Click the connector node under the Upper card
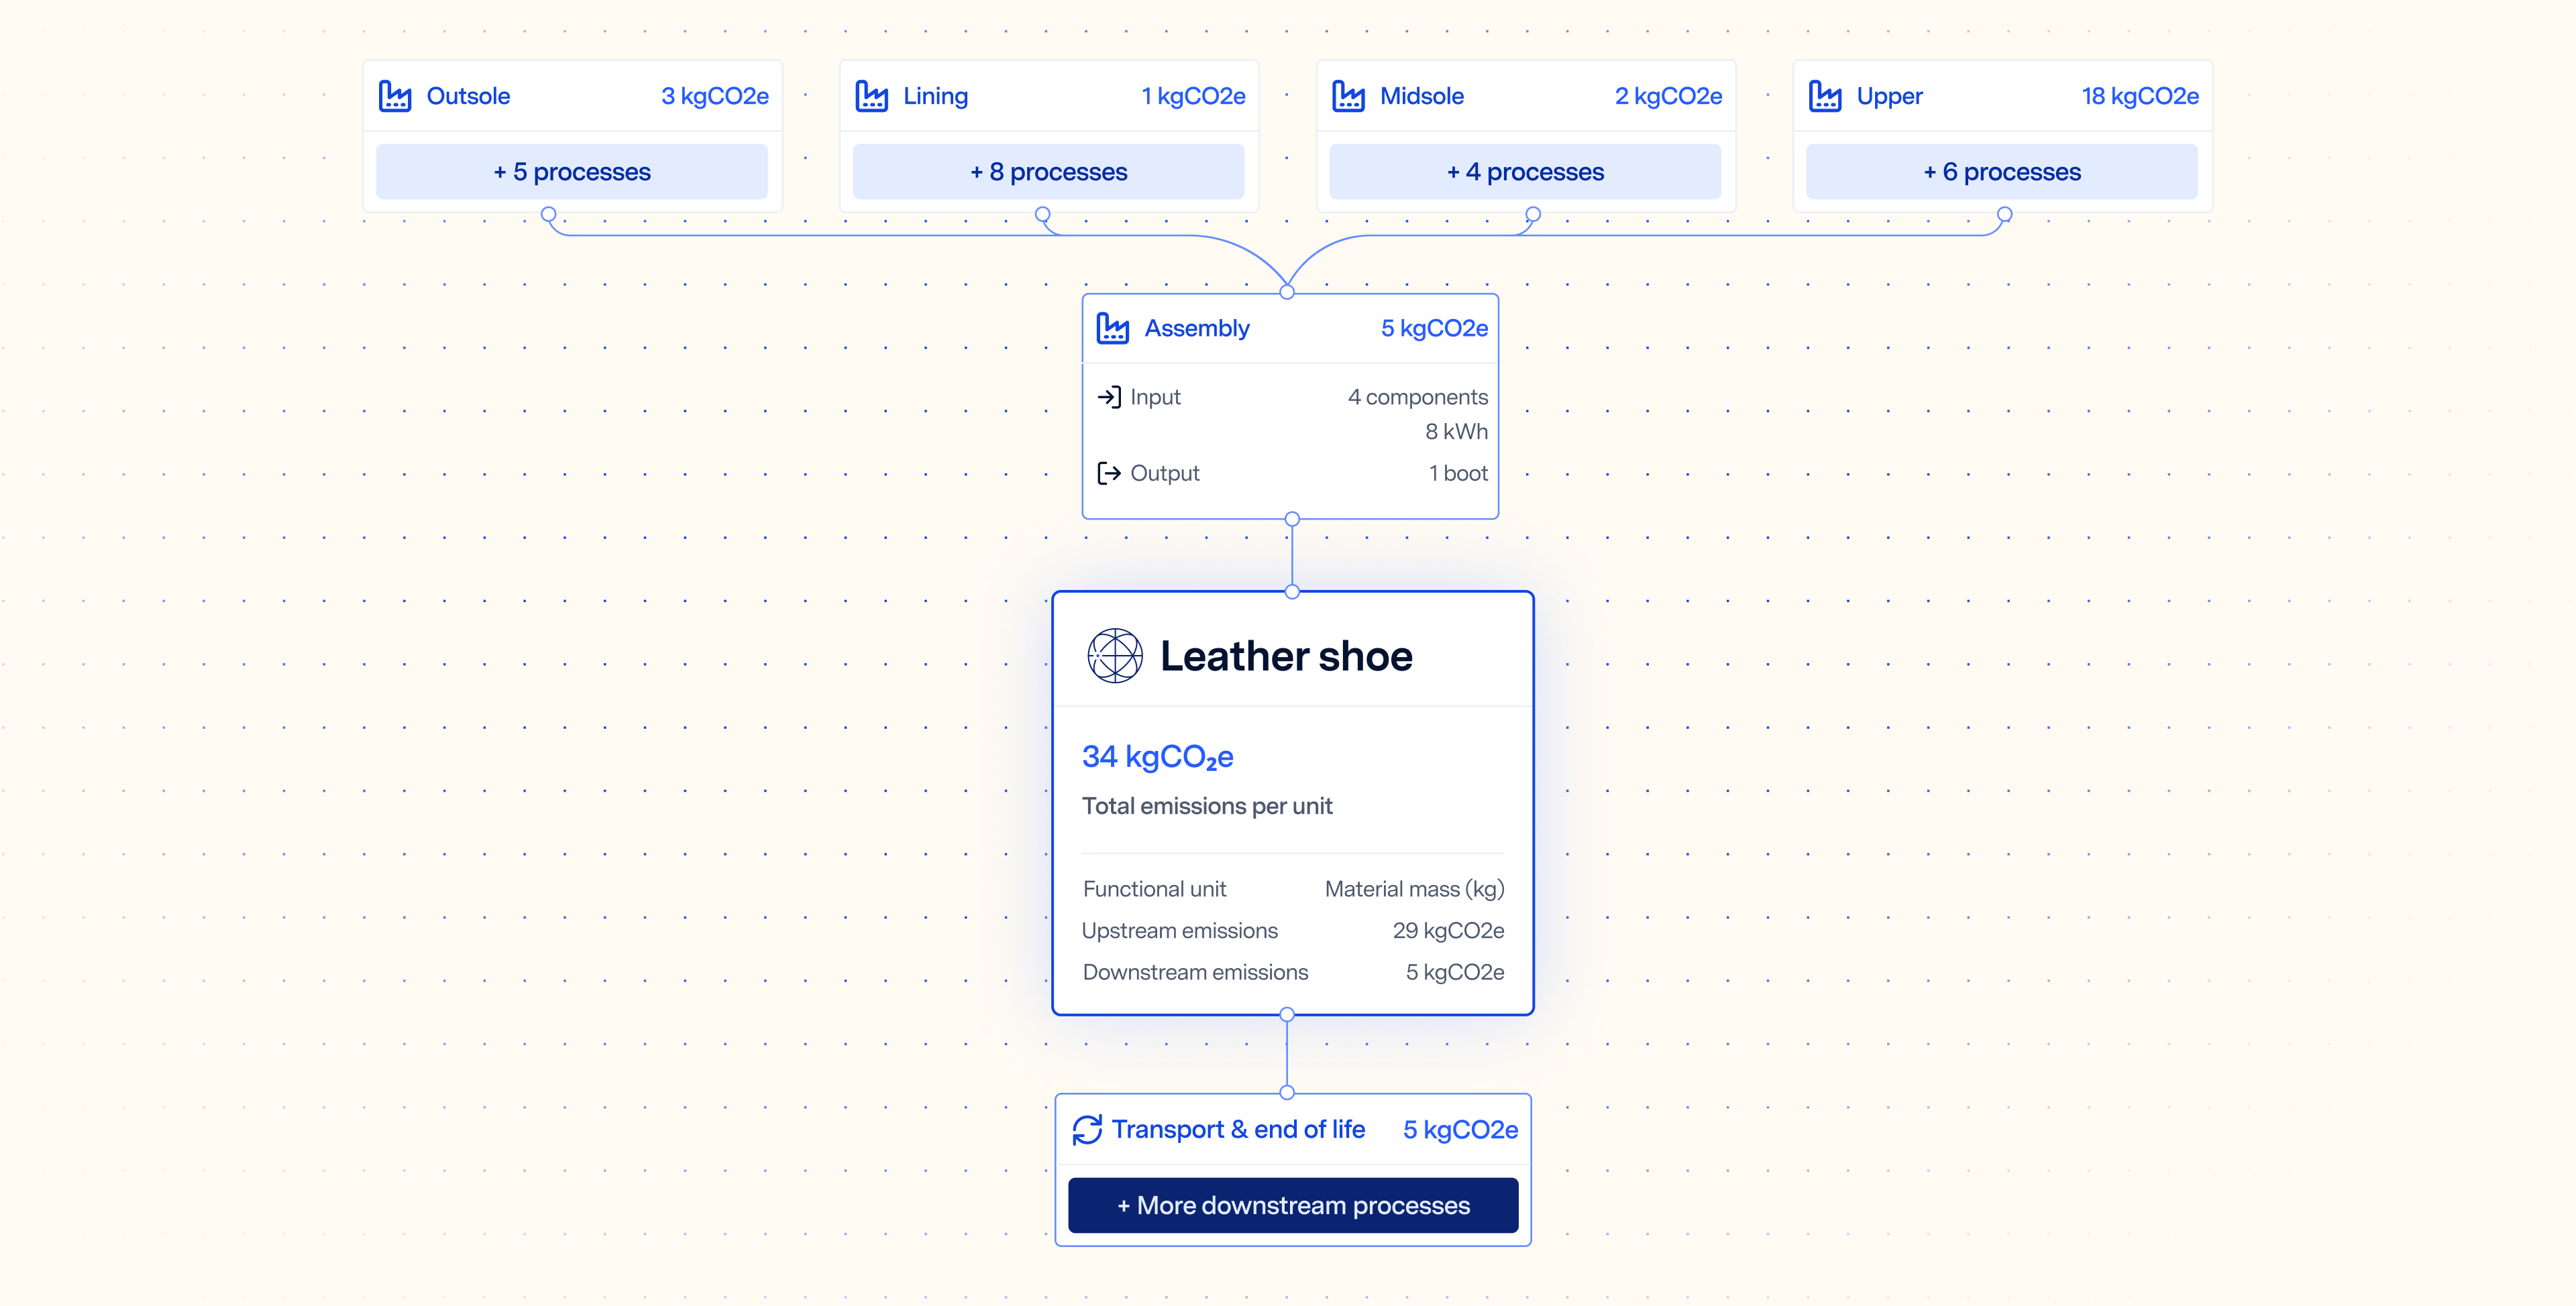Screen dimensions: 2576x1306 pos(2004,215)
